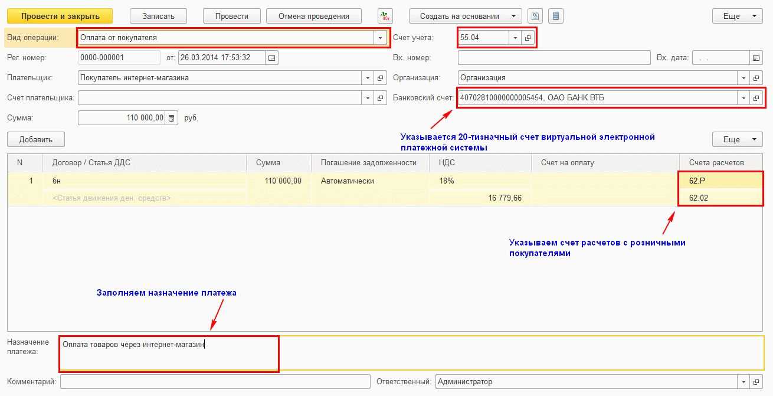Open Счет учета 55.04 details
Image resolution: width=773 pixels, height=396 pixels.
528,38
